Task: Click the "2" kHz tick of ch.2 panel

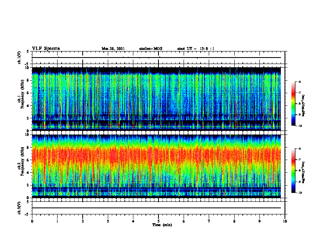Action: 28,185
